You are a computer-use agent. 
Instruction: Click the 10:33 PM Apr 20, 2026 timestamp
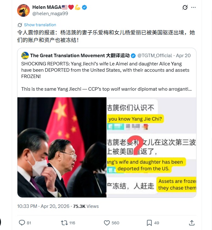(x=43, y=206)
